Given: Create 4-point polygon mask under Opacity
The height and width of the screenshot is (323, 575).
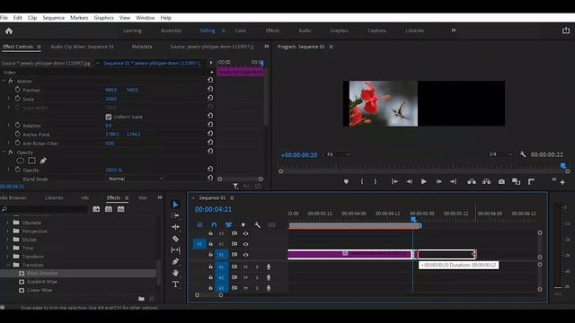Looking at the screenshot, I should tap(32, 161).
